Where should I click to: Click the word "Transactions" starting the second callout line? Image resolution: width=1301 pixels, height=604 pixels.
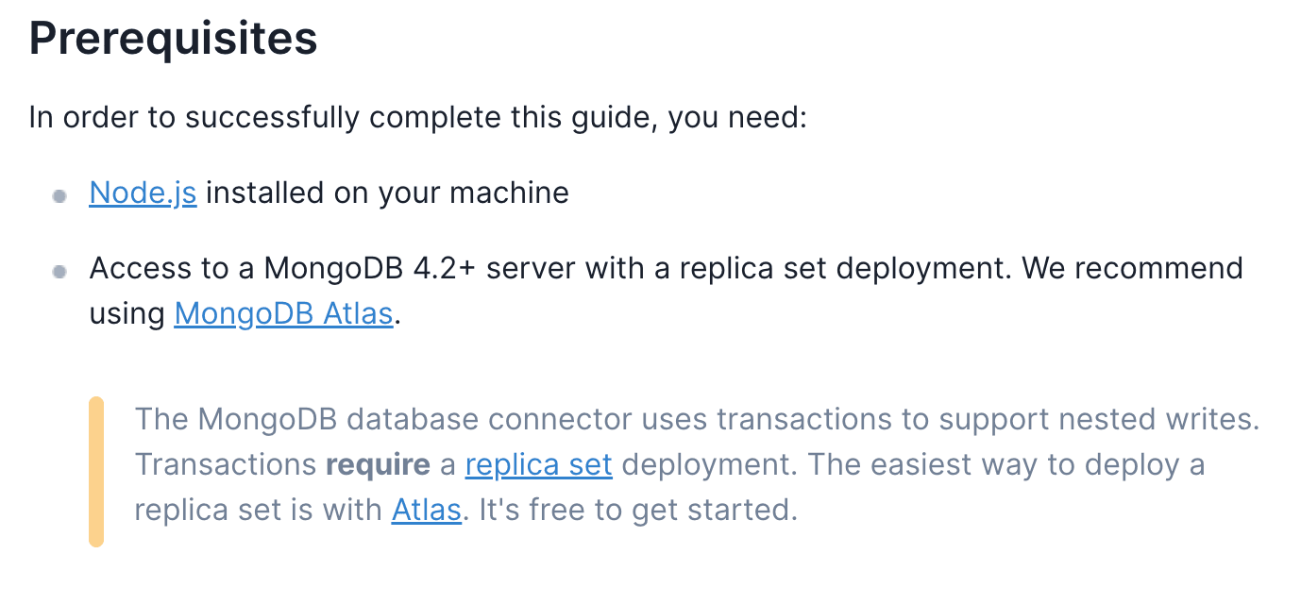tap(225, 465)
